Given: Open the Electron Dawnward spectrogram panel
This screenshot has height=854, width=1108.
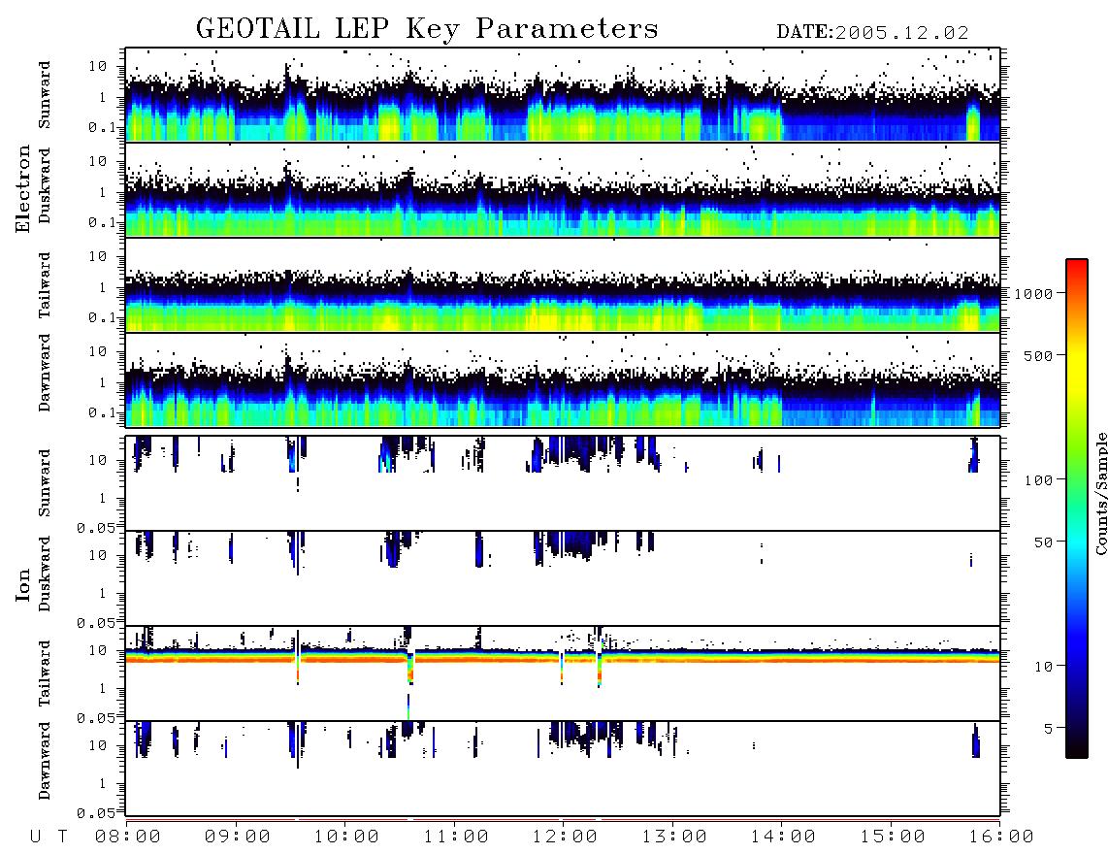Looking at the screenshot, I should click(563, 380).
